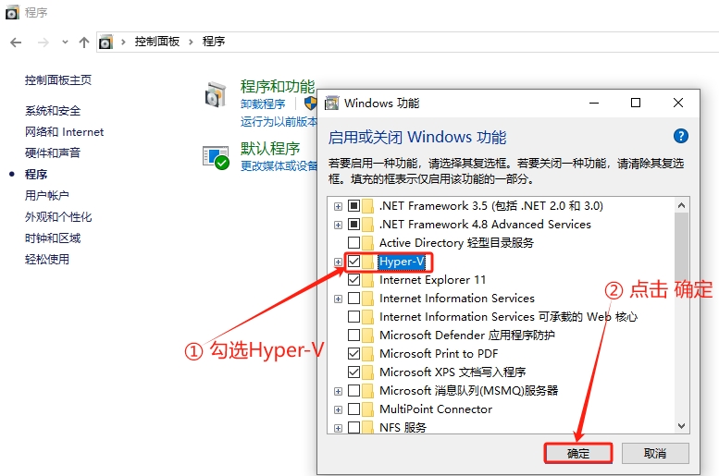Click 默认程序 heading link
This screenshot has width=719, height=476.
[x=270, y=149]
